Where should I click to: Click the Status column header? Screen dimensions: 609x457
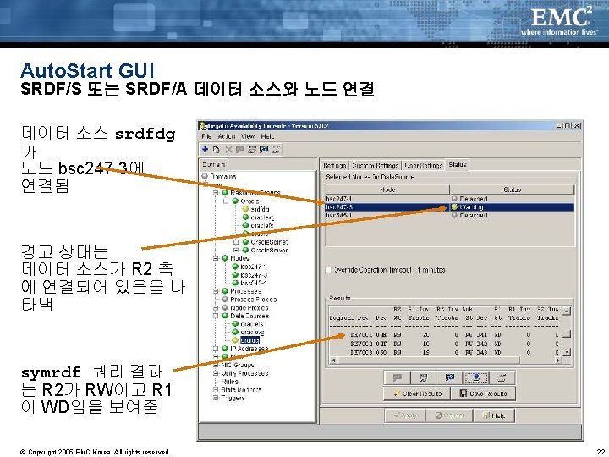(x=512, y=190)
